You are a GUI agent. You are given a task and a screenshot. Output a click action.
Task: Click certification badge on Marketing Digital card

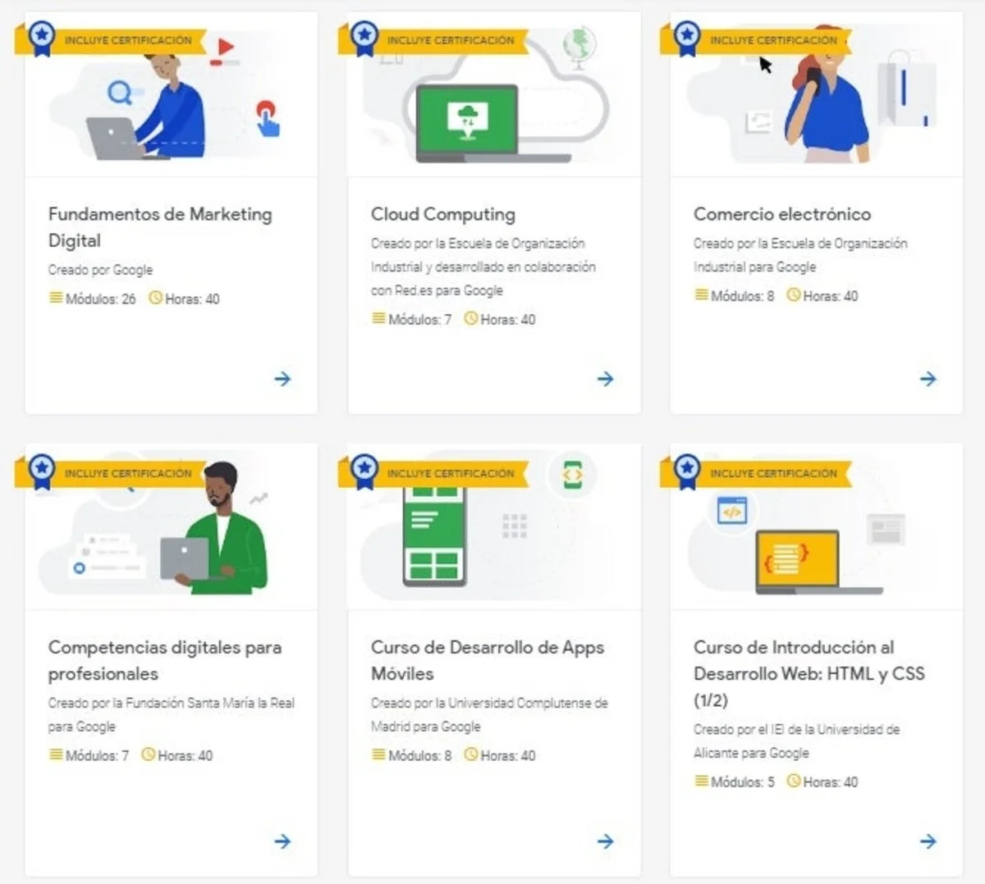click(x=41, y=38)
